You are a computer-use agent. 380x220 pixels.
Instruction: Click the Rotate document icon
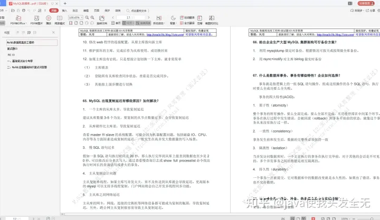click(x=102, y=18)
